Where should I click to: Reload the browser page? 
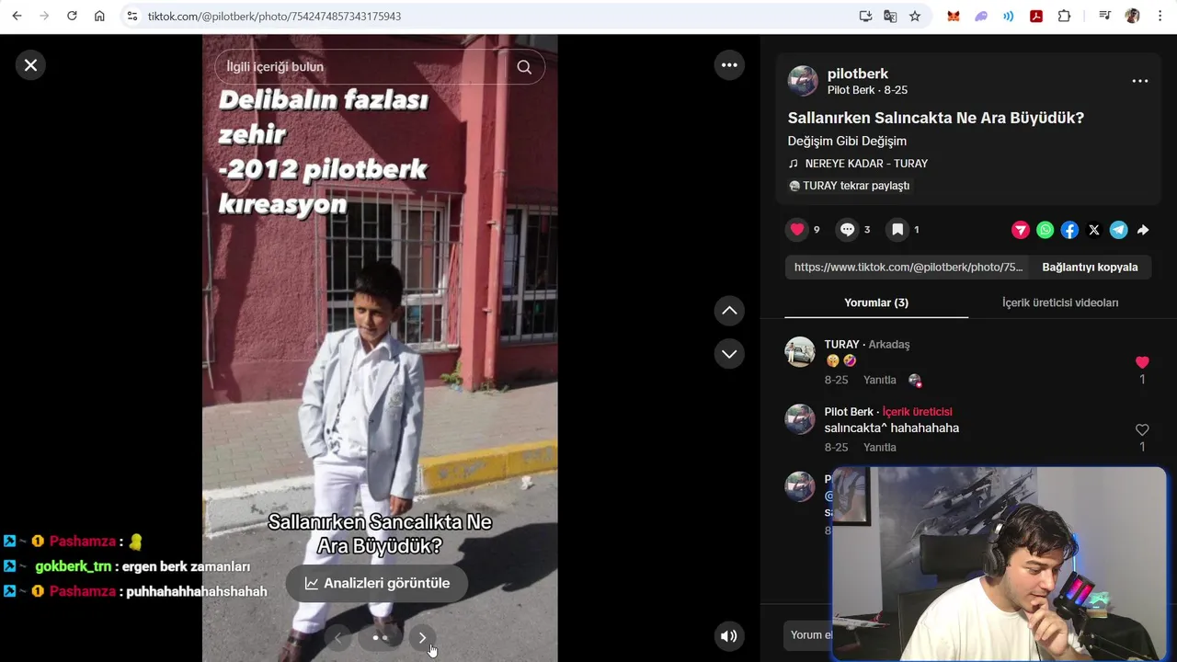pyautogui.click(x=72, y=16)
